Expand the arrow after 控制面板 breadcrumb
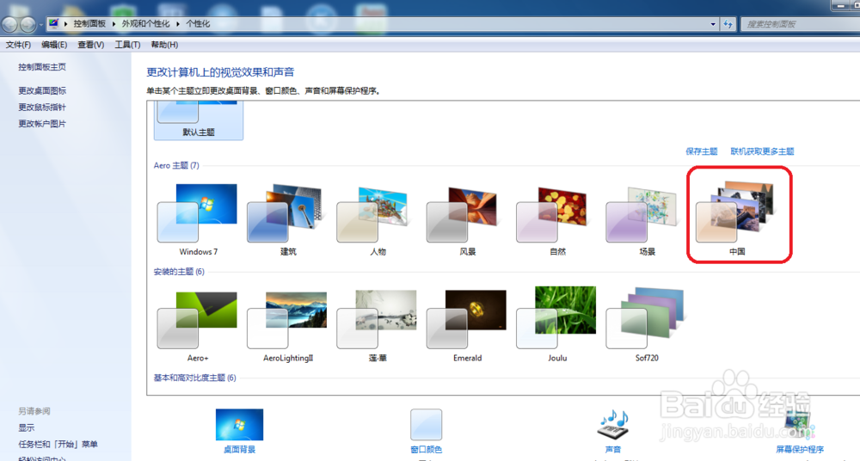The height and width of the screenshot is (461, 860). pyautogui.click(x=114, y=23)
